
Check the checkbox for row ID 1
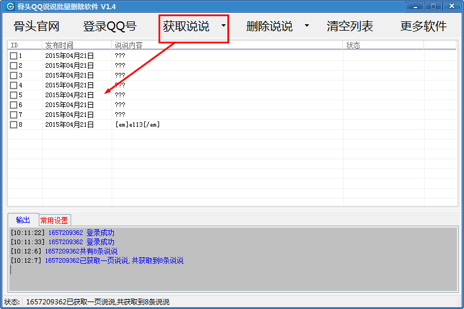point(14,56)
